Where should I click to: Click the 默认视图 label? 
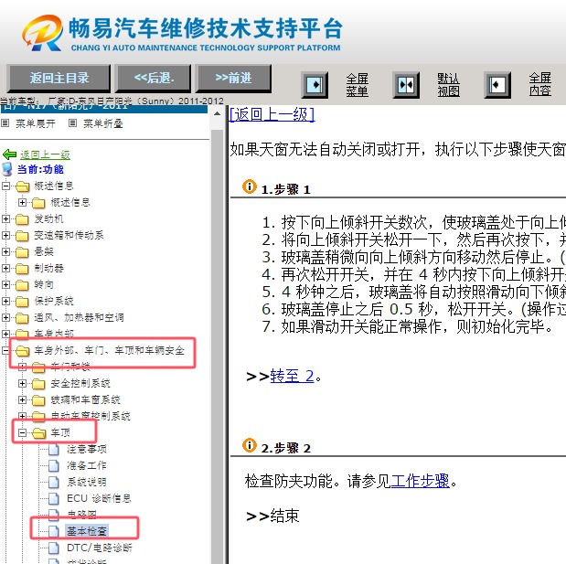click(x=448, y=85)
